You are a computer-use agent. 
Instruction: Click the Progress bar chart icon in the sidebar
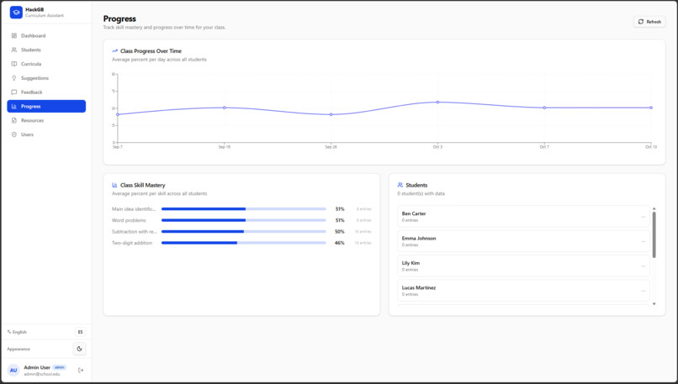click(x=13, y=106)
